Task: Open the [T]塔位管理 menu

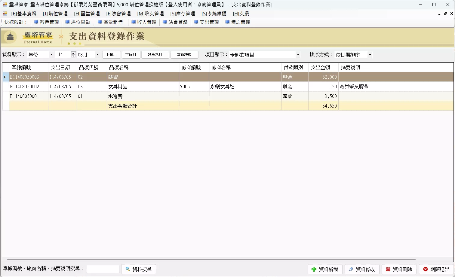Action: click(x=55, y=14)
